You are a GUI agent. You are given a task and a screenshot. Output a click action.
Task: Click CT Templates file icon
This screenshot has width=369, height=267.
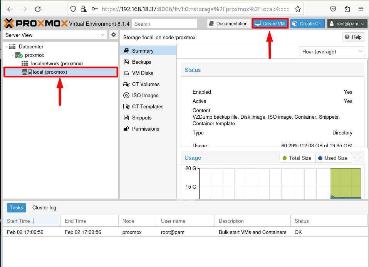pyautogui.click(x=127, y=106)
